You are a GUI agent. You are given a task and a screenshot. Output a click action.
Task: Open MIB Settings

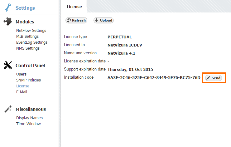27,37
